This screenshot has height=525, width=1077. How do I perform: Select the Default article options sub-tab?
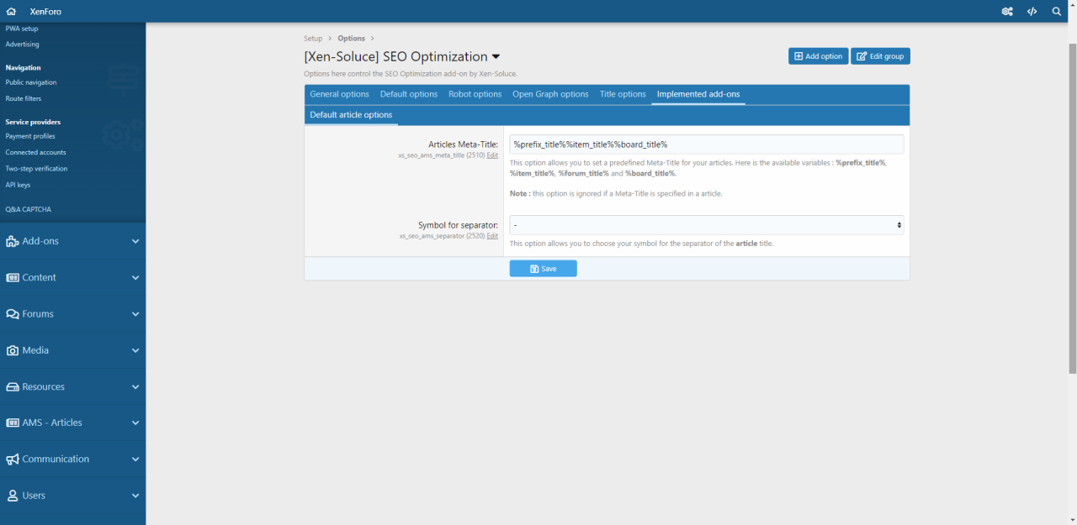(351, 115)
